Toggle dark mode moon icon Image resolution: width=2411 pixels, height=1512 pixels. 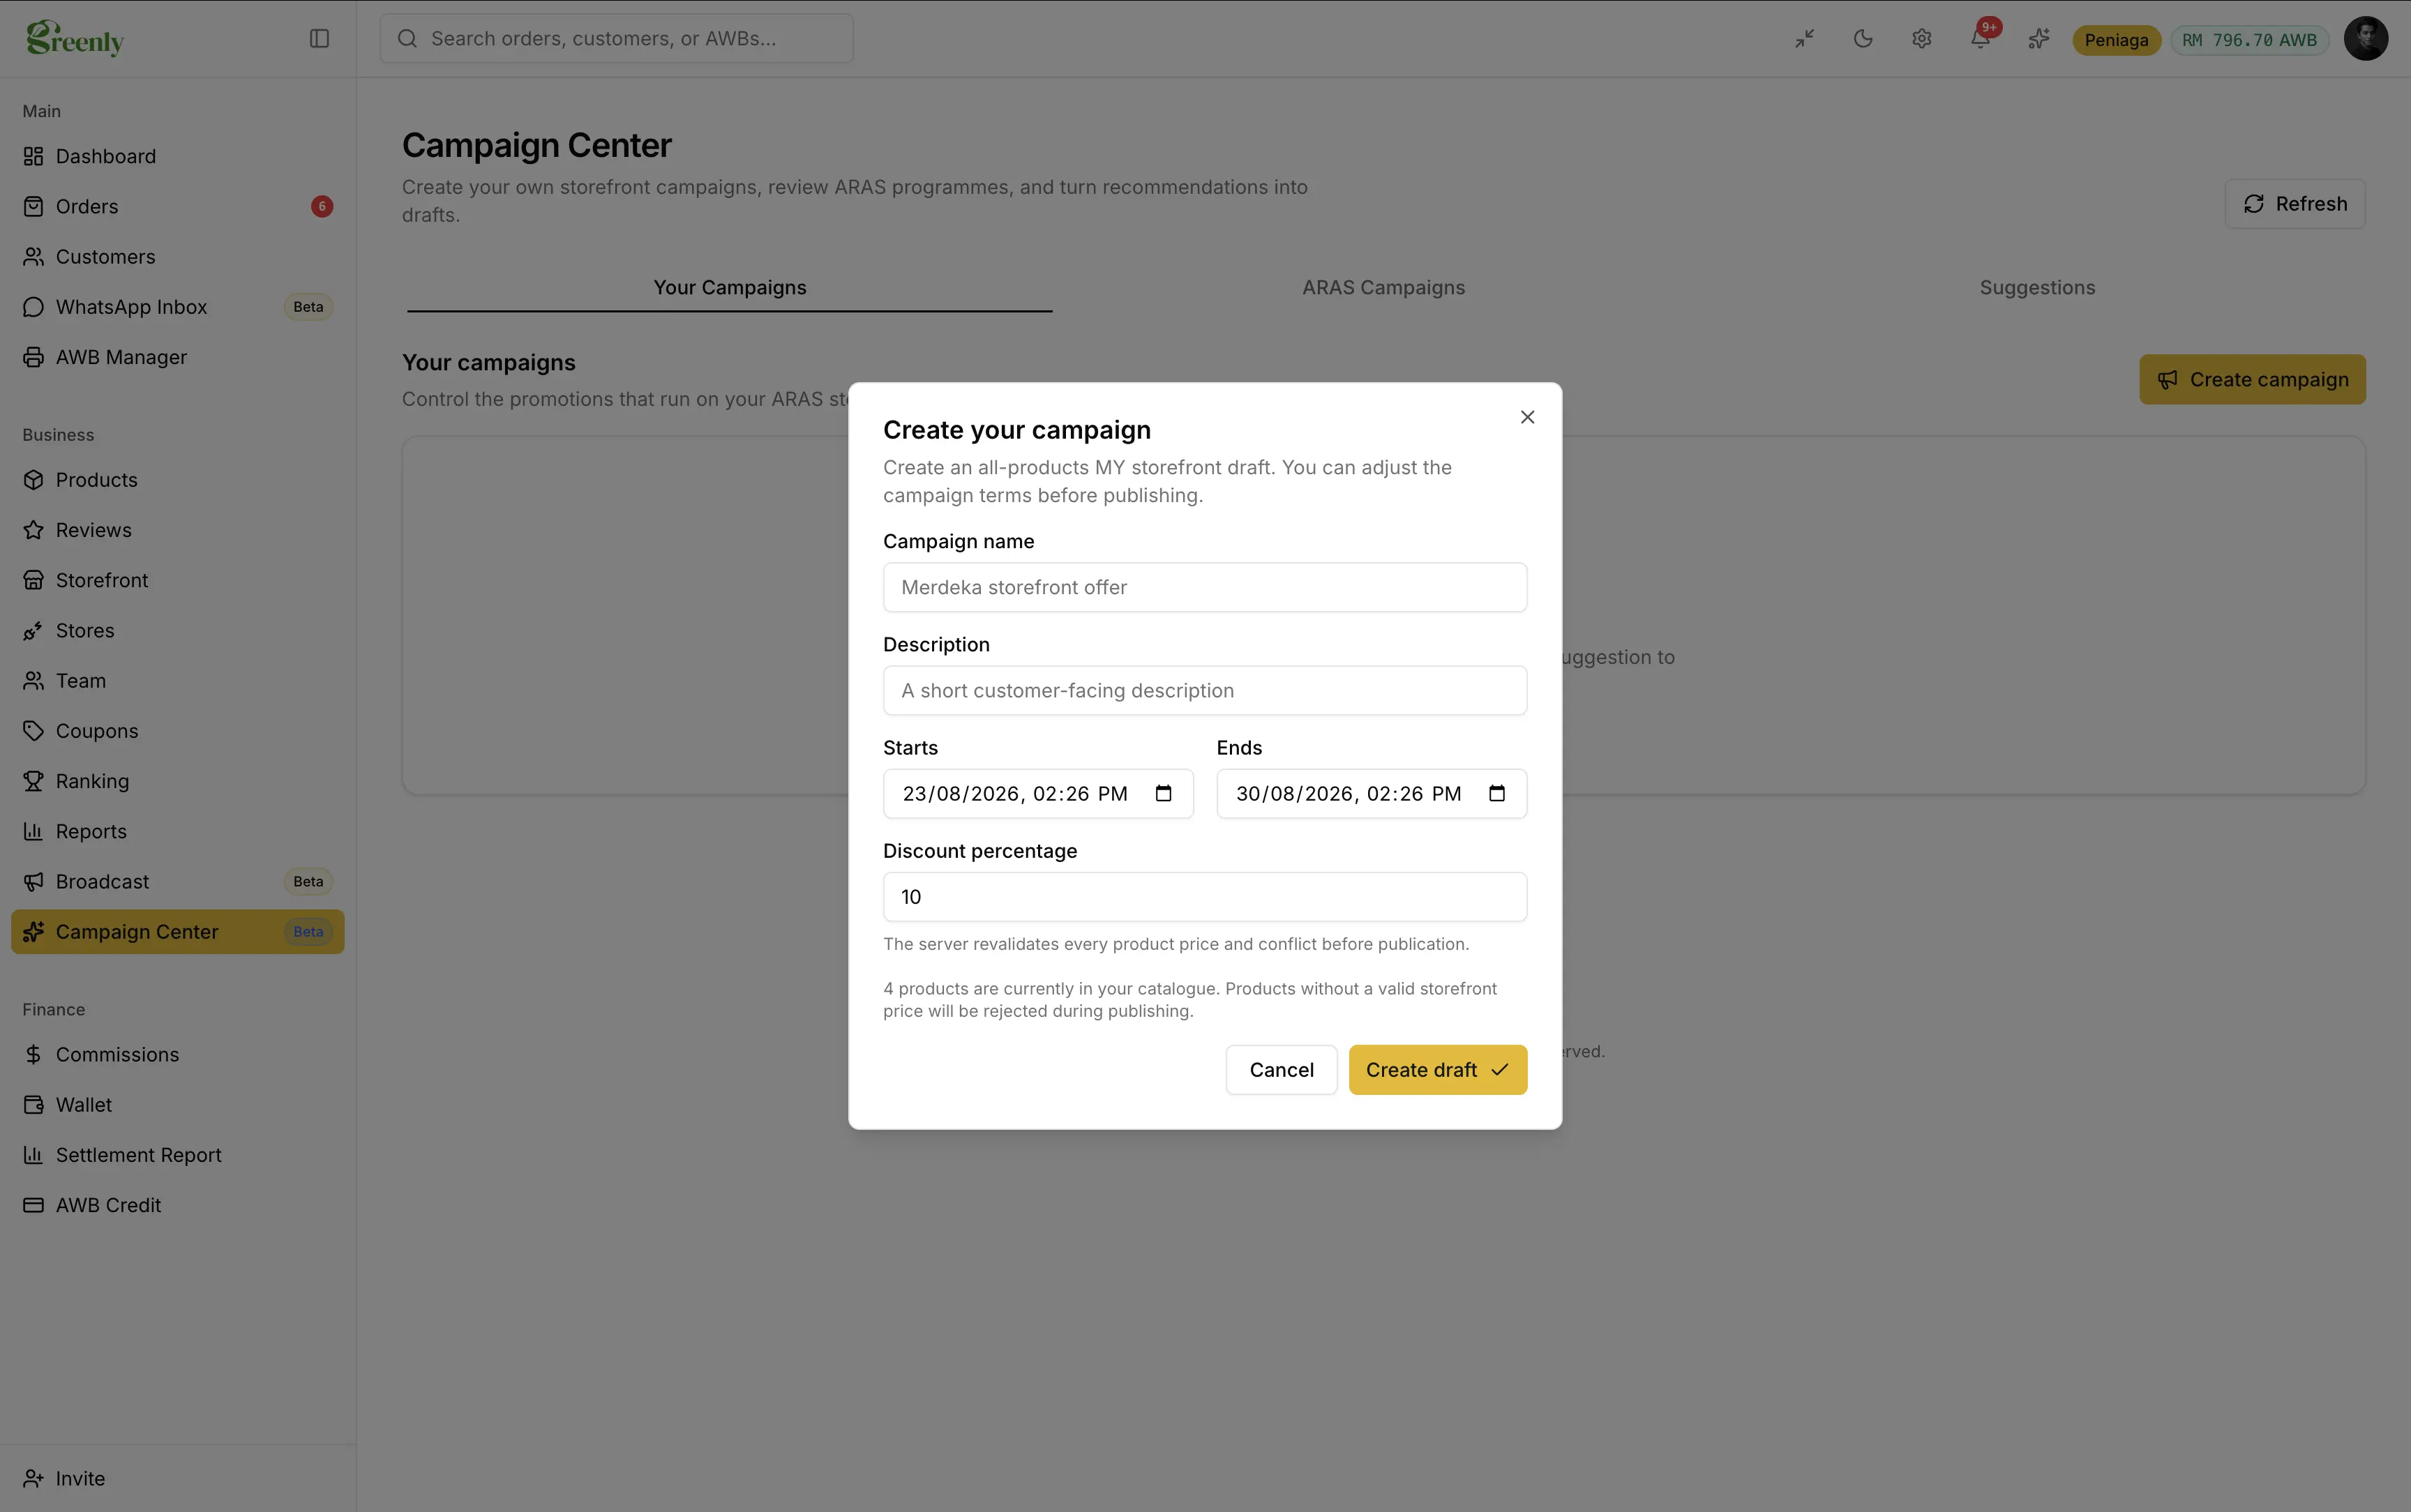click(x=1863, y=39)
